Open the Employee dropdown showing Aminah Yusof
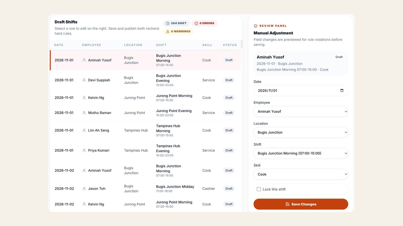 coord(301,111)
